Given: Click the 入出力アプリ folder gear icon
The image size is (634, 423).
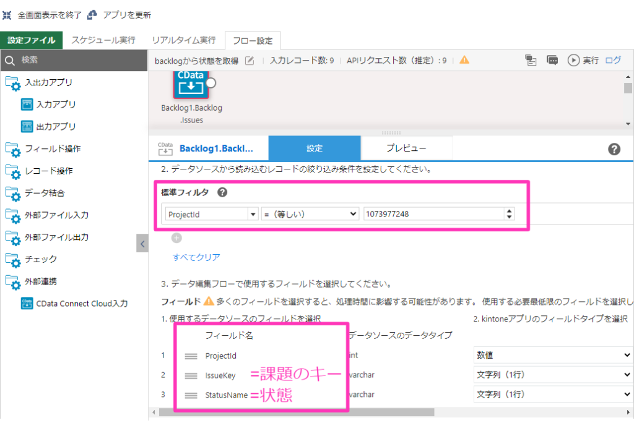Looking at the screenshot, I should (x=13, y=83).
